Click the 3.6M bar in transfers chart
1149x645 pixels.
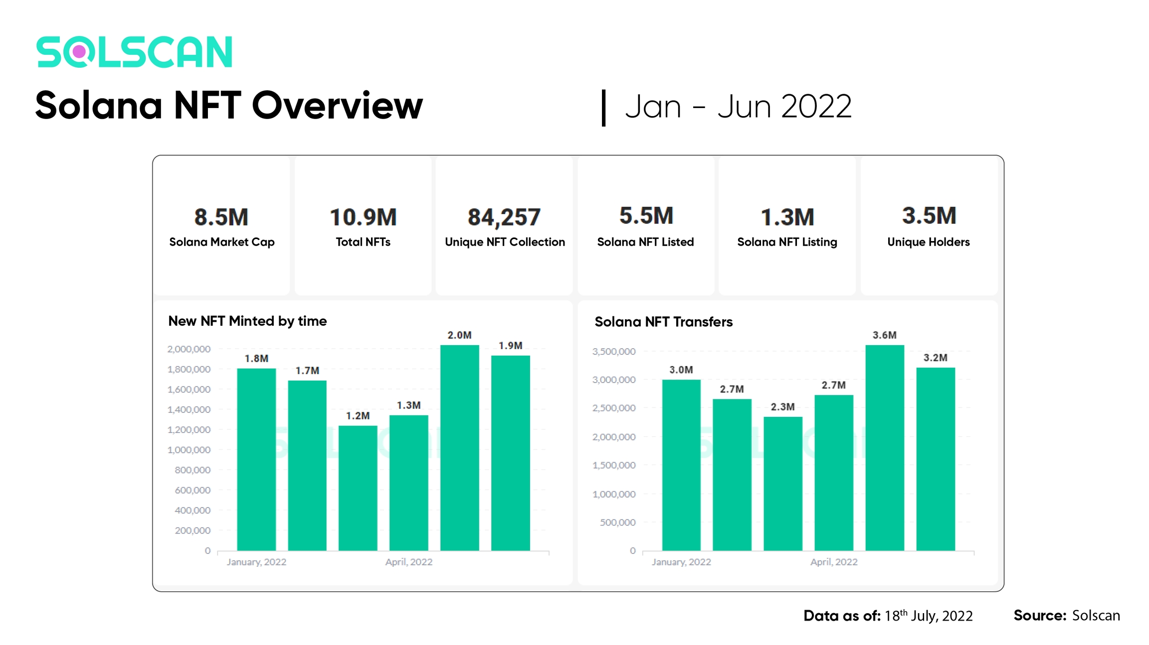tap(884, 447)
